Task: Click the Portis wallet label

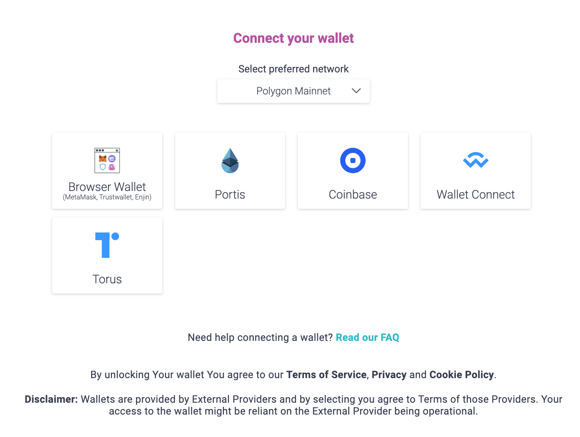Action: [x=230, y=194]
